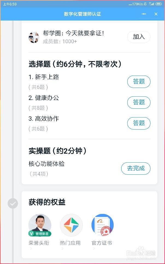165x264 pixels.
Task: Start answering 健康办公 questions
Action: tap(139, 102)
